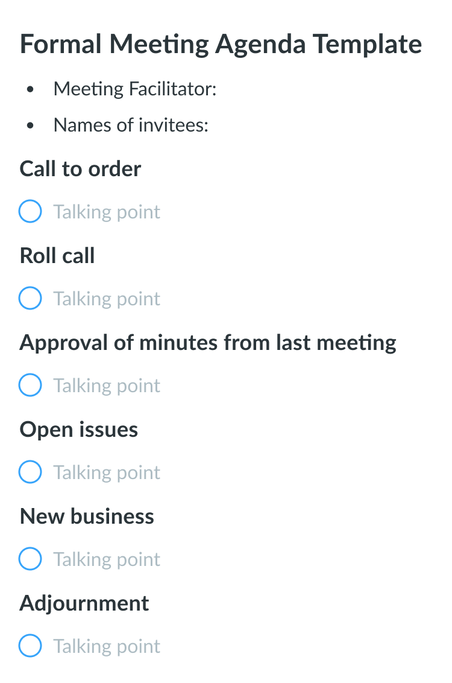
Task: Click the Talking point field under Roll call
Action: [107, 299]
